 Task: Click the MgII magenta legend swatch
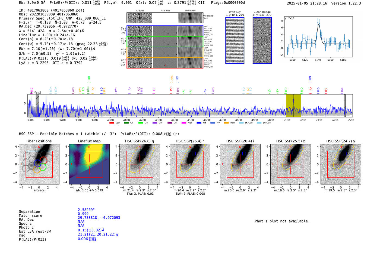[184, 123]
